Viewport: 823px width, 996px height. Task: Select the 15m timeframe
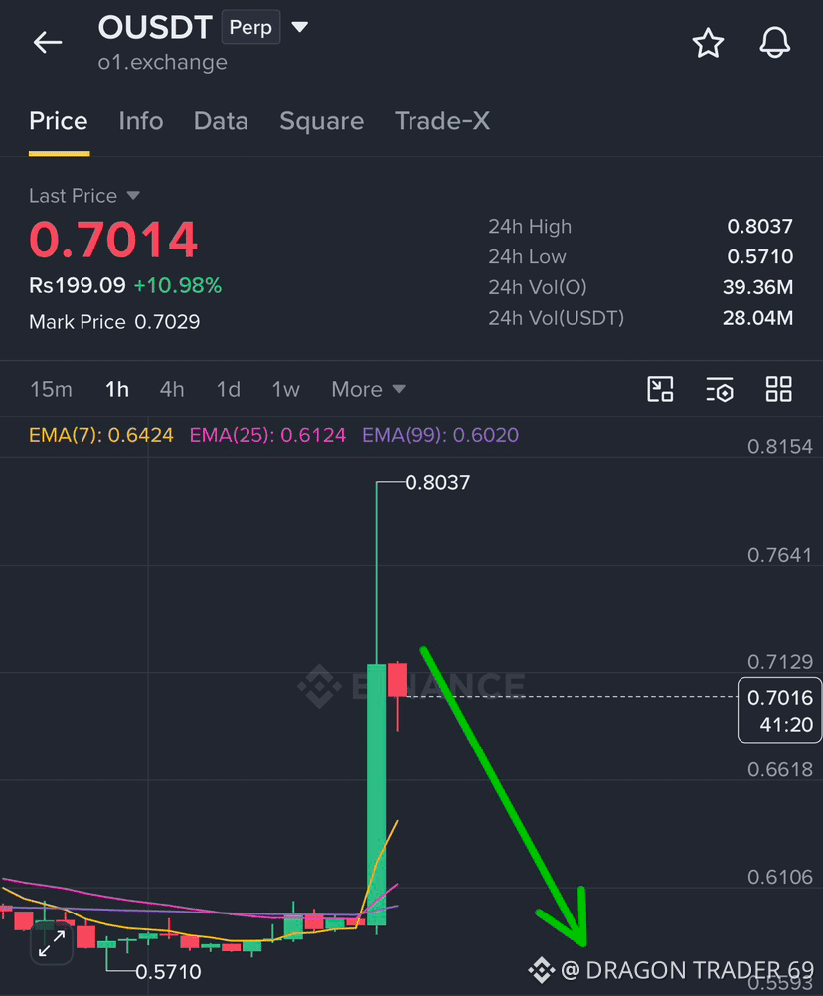tap(52, 389)
